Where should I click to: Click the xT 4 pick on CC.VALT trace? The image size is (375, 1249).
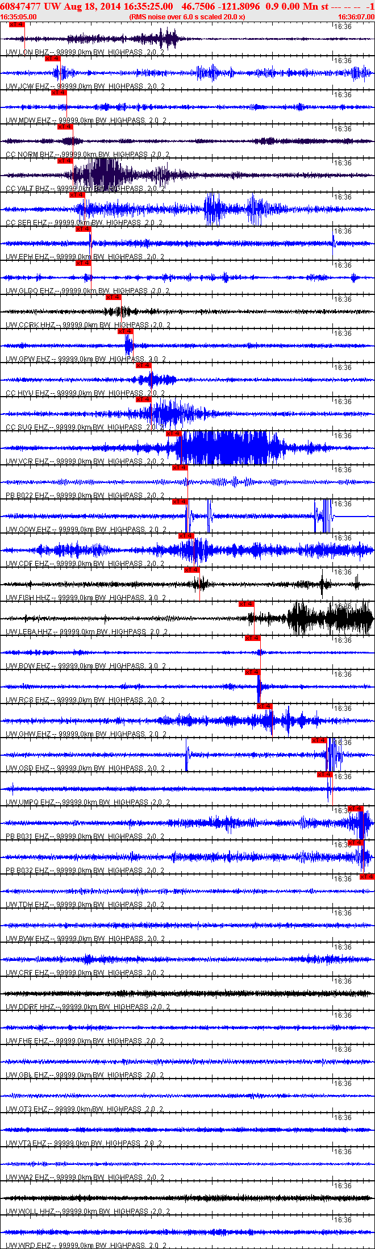[x=65, y=161]
